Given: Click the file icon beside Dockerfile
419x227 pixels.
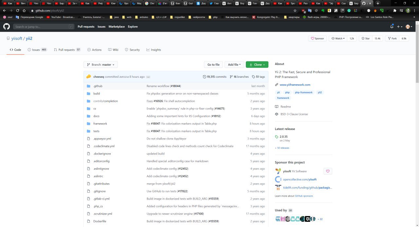Looking at the screenshot, I should click(88, 221).
